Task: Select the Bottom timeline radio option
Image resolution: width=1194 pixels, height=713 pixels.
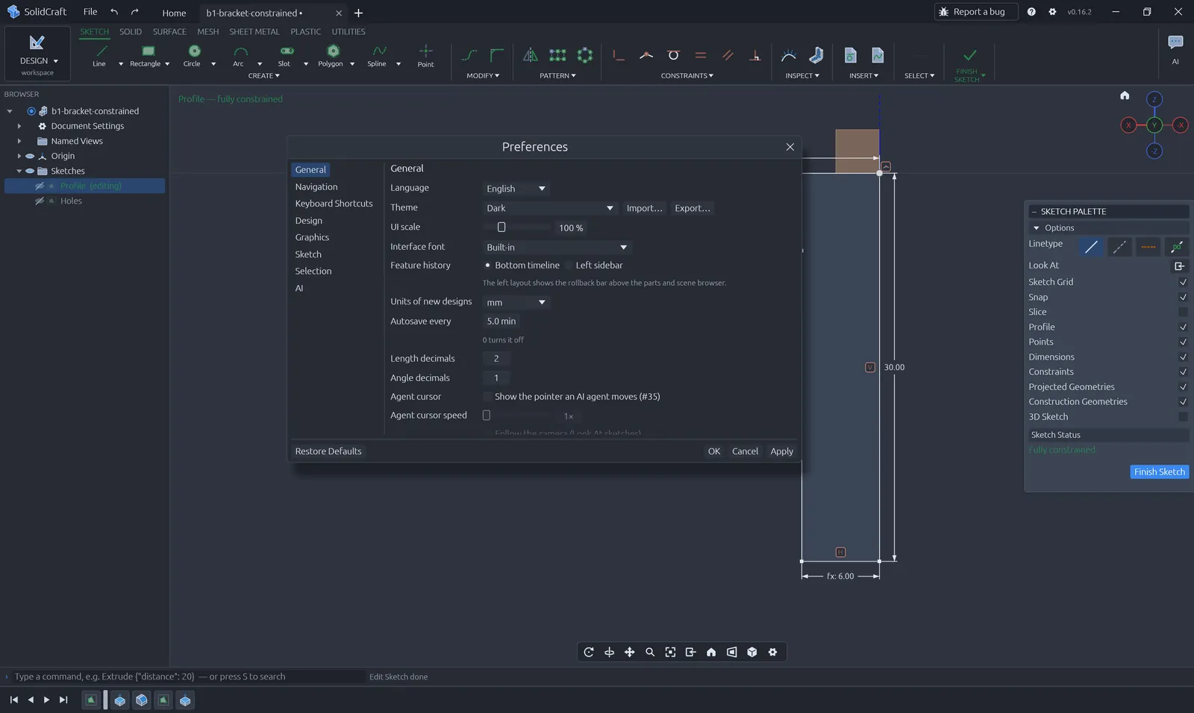Action: pyautogui.click(x=487, y=266)
